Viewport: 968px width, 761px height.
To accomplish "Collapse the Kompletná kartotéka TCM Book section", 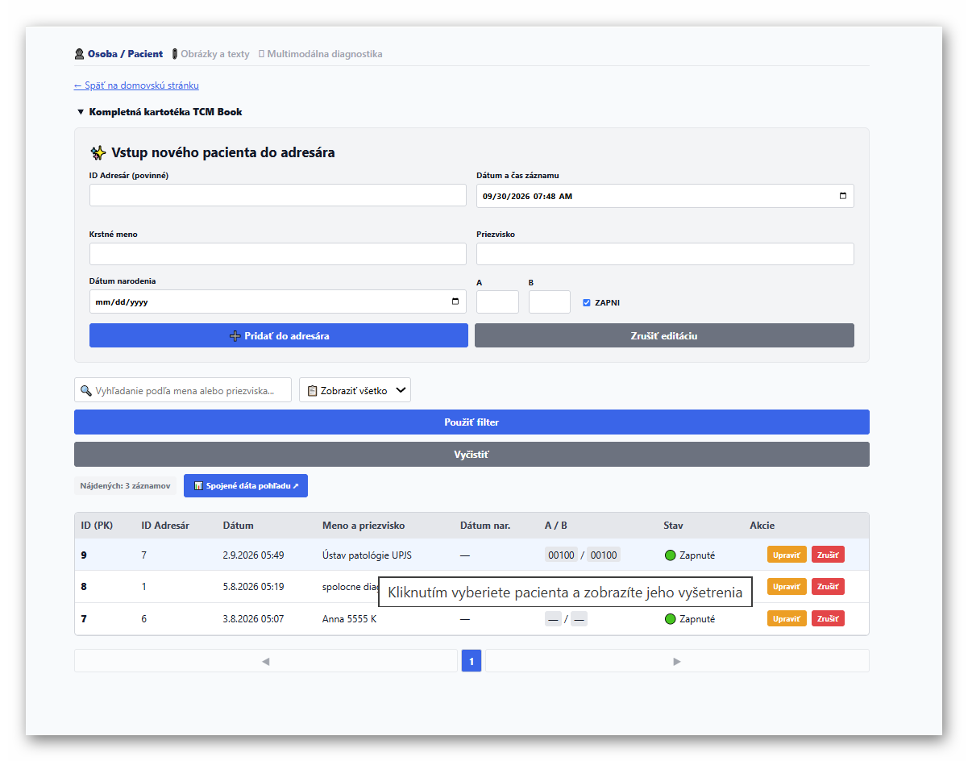I will [x=159, y=112].
